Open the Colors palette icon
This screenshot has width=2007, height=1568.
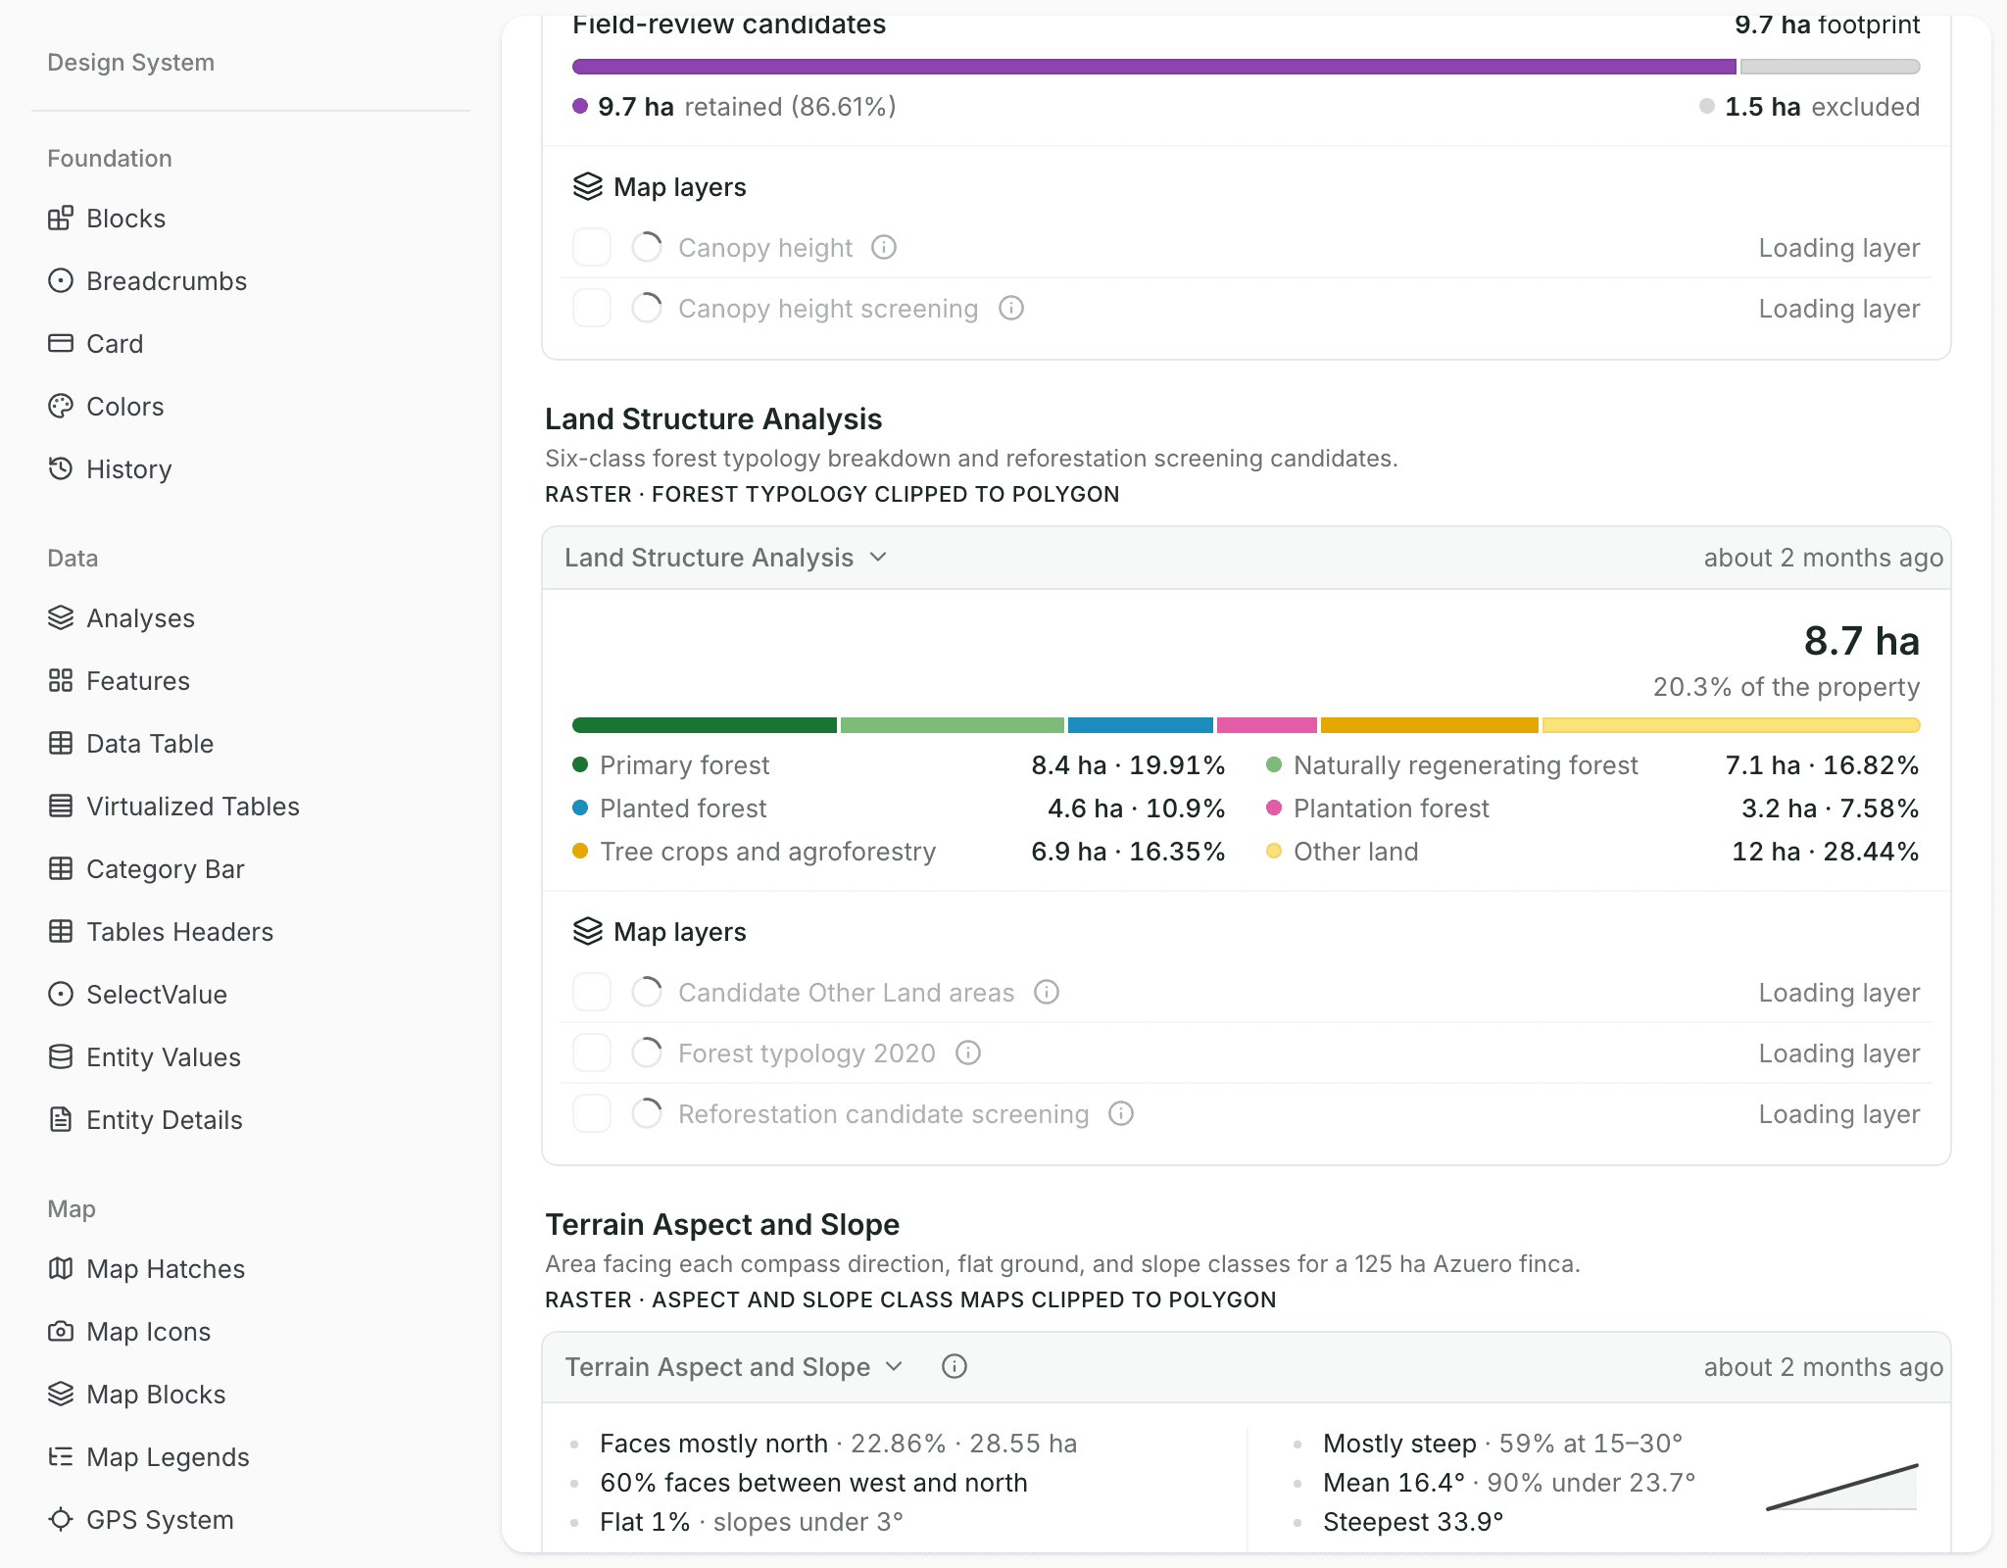point(61,407)
